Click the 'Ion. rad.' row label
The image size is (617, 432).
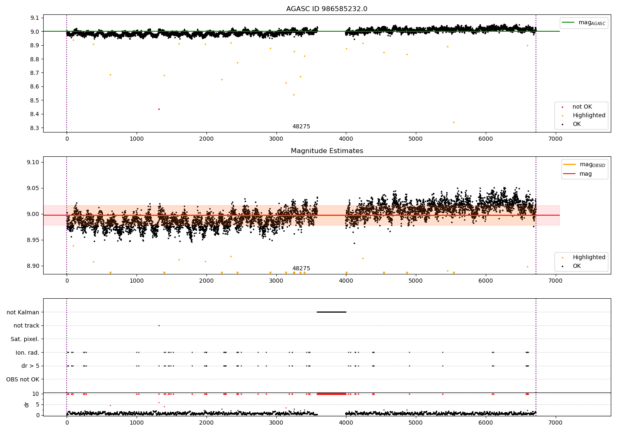pos(28,353)
